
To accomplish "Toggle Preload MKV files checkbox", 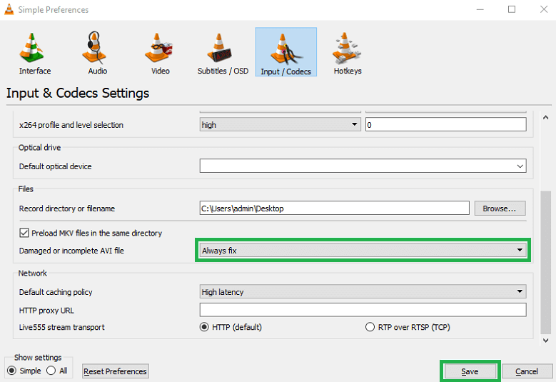I will coord(24,233).
